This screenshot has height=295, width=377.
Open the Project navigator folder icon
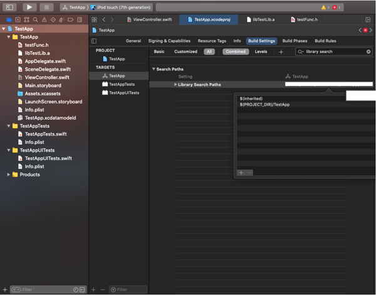click(9, 19)
